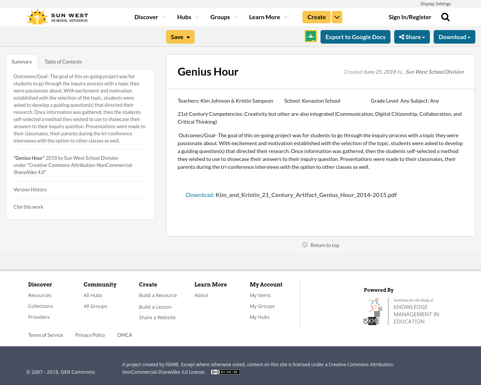
Task: Click Export to Google Docs
Action: tap(355, 36)
